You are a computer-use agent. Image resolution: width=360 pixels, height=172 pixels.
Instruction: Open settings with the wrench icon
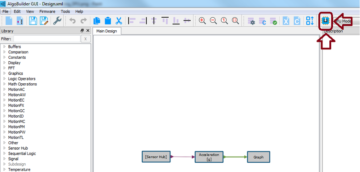pos(57,21)
